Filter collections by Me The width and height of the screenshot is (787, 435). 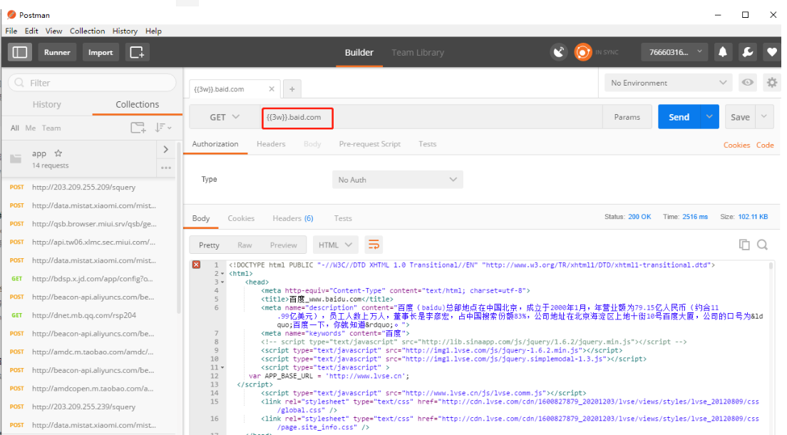point(31,128)
